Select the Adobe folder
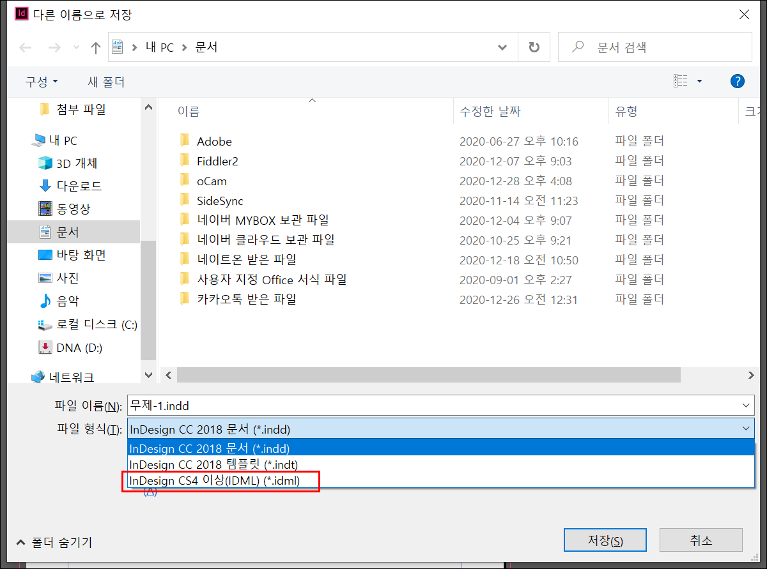Screen dimensions: 767x569 (214, 141)
